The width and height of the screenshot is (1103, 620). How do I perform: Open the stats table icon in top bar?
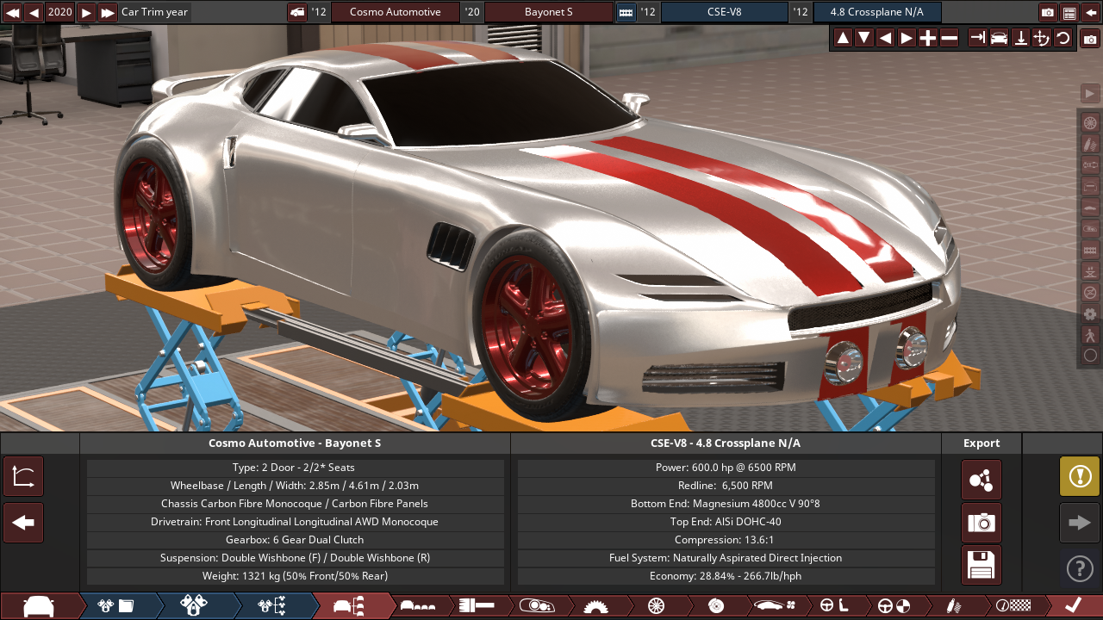click(x=1069, y=12)
